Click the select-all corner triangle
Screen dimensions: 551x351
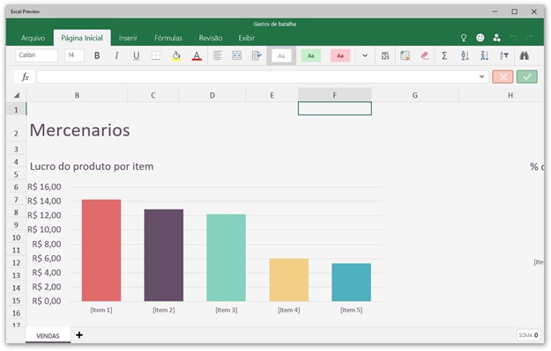tap(17, 95)
